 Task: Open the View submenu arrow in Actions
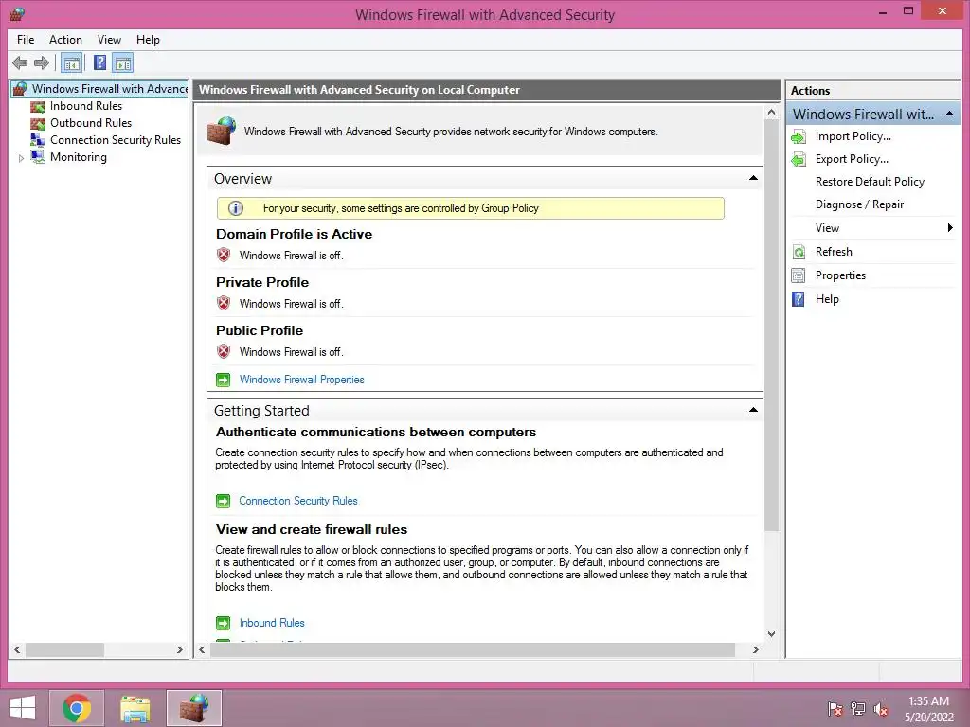click(950, 228)
